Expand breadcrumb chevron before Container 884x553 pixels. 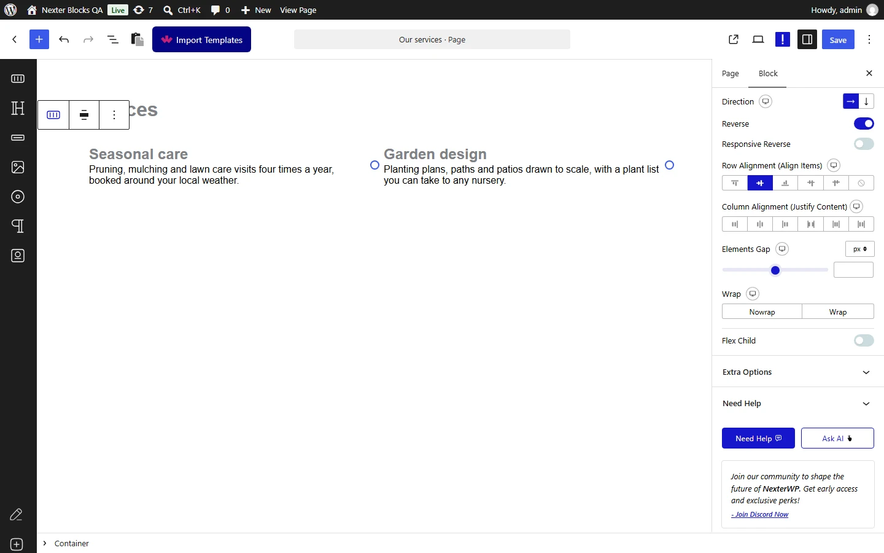click(45, 543)
